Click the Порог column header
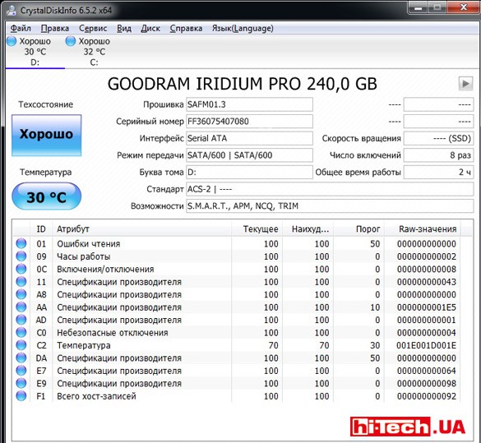Screen dimensions: 481x443 coord(359,229)
